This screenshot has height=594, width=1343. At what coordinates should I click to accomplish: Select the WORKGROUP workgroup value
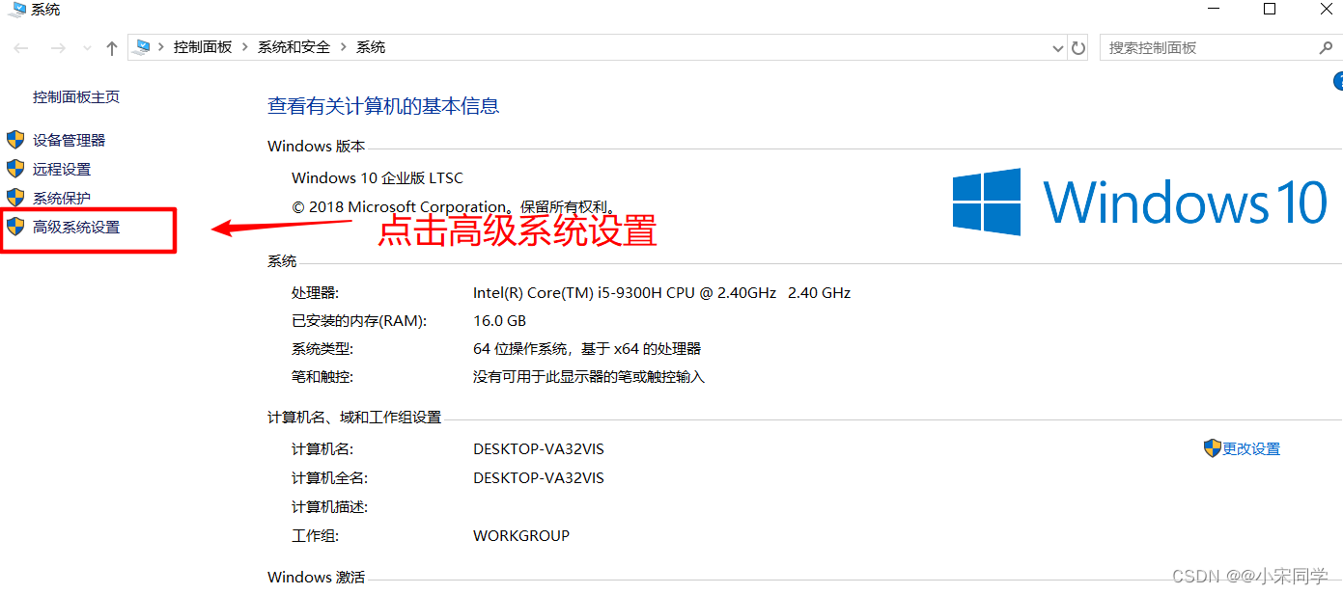[x=521, y=536]
